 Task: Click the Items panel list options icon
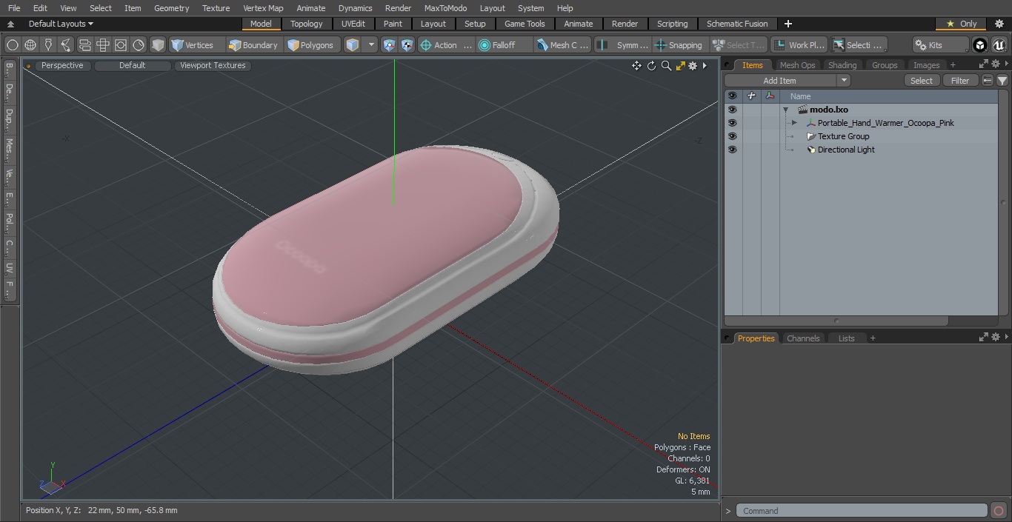[x=988, y=81]
